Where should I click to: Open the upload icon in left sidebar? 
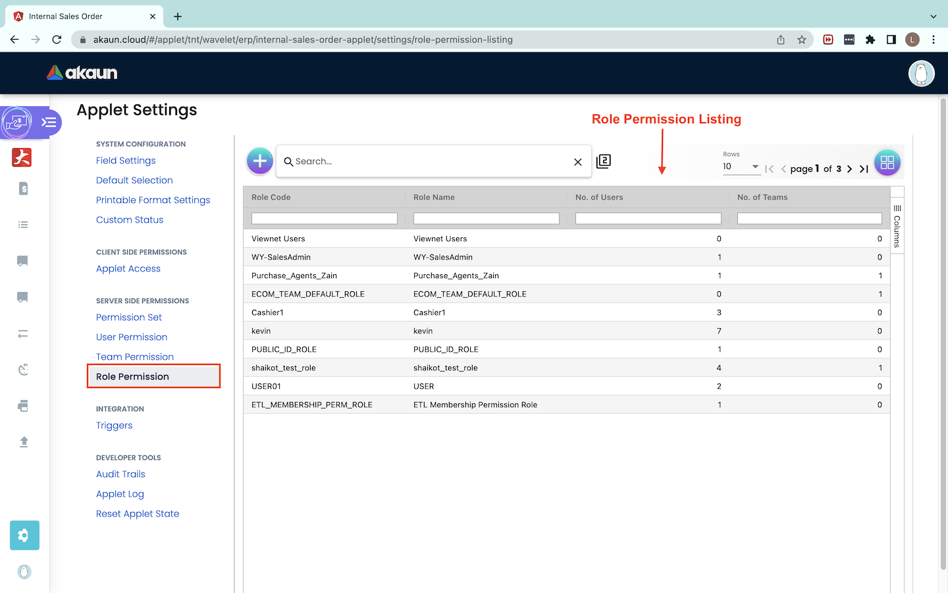click(x=24, y=441)
